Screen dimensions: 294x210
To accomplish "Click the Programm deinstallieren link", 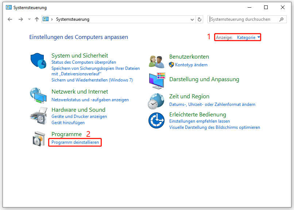I will (x=75, y=142).
